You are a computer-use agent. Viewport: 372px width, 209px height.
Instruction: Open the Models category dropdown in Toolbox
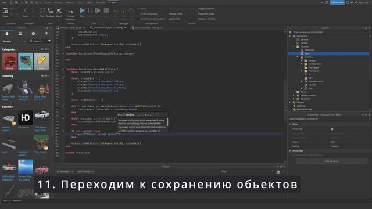tap(14, 41)
